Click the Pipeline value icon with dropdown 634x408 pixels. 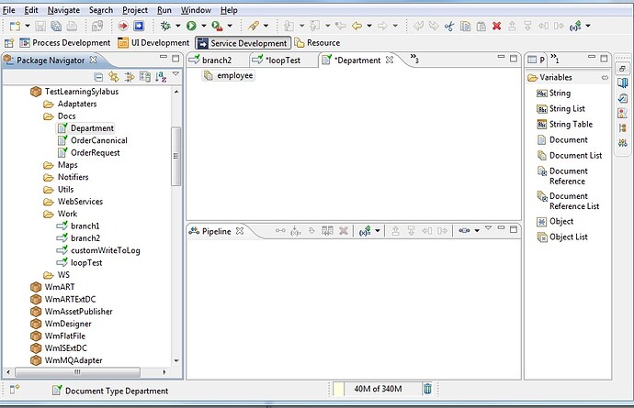464,230
